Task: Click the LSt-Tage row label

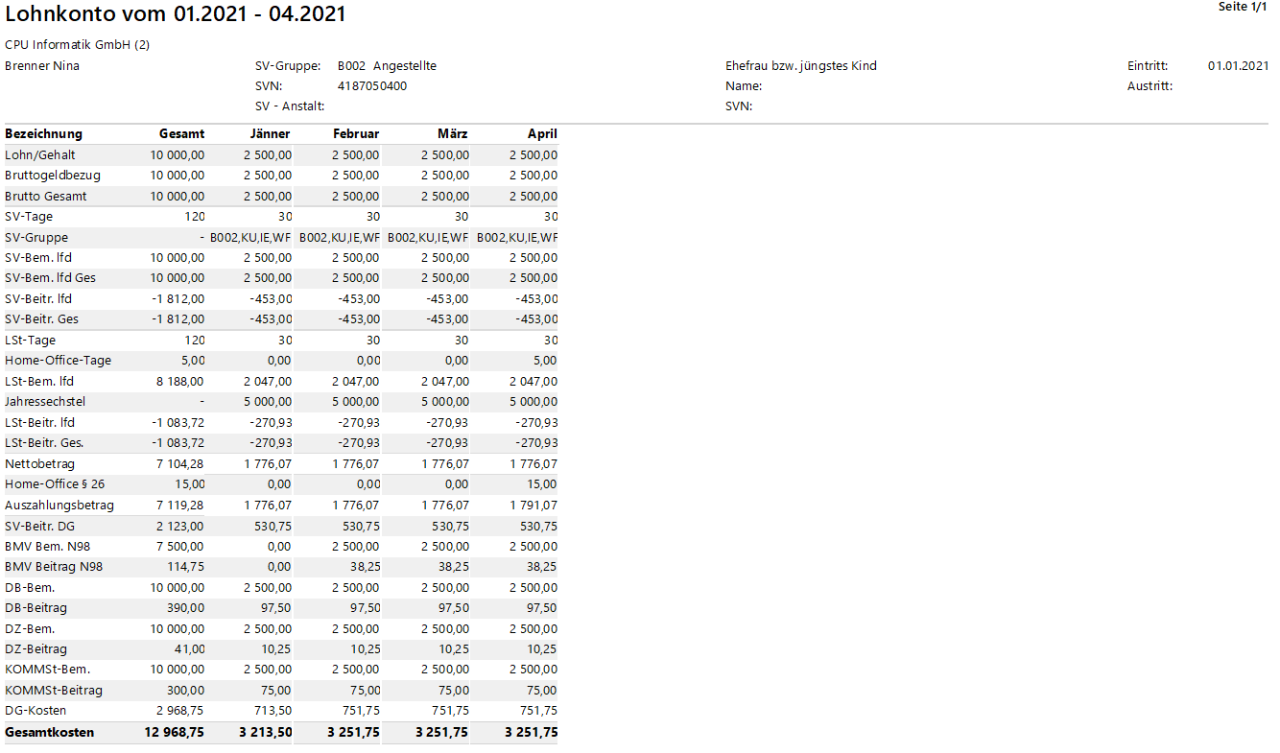Action: (x=31, y=341)
